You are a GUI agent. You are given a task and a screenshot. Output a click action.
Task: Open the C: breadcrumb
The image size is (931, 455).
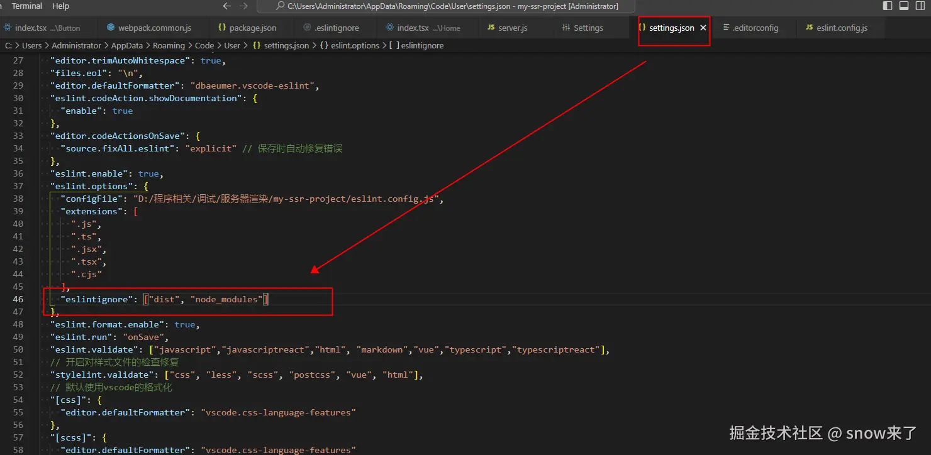(x=8, y=45)
